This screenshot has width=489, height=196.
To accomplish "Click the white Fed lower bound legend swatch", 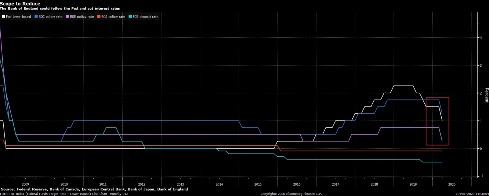I will click(x=3, y=16).
